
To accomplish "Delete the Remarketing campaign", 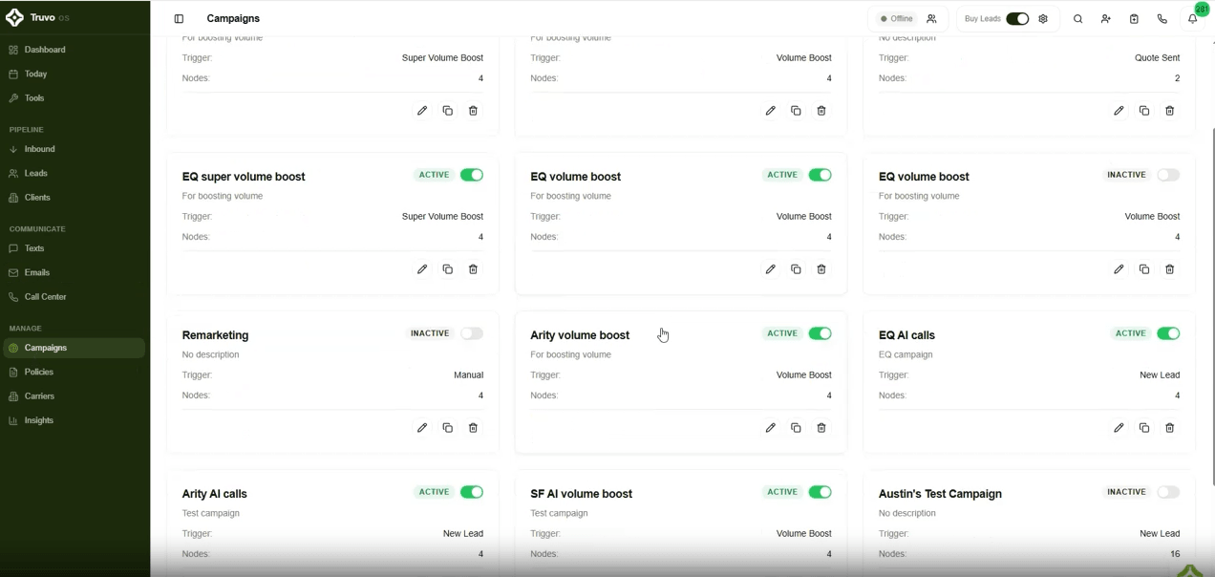I will click(473, 428).
